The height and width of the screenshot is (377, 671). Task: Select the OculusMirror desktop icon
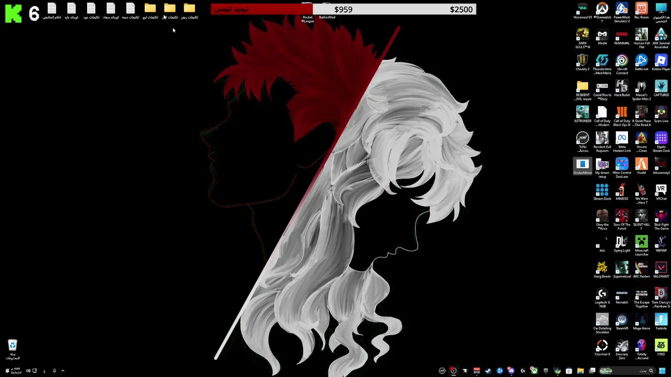582,167
